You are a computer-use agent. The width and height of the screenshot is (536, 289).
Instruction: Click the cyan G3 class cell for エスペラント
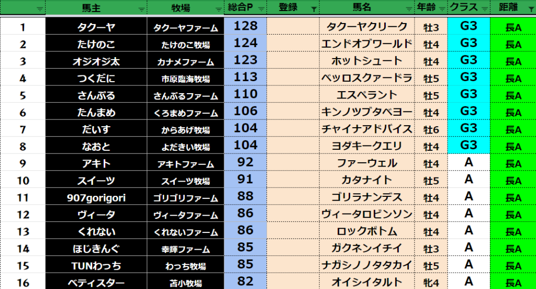[x=468, y=95]
